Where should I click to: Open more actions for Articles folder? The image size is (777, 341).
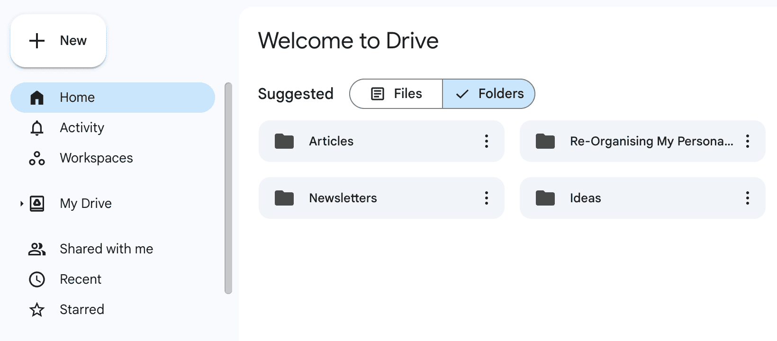coord(487,141)
